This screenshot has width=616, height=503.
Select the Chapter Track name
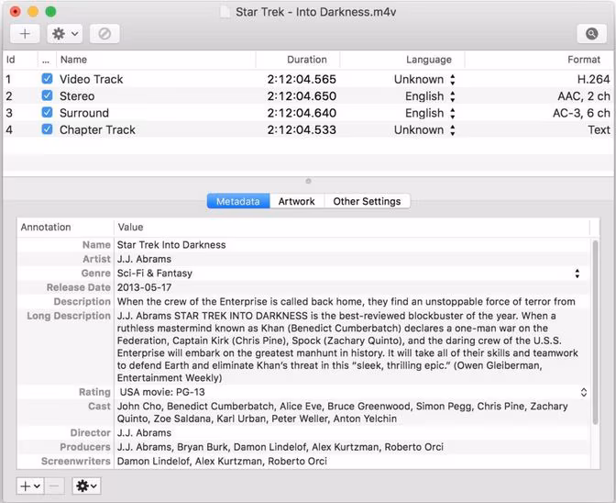click(97, 130)
